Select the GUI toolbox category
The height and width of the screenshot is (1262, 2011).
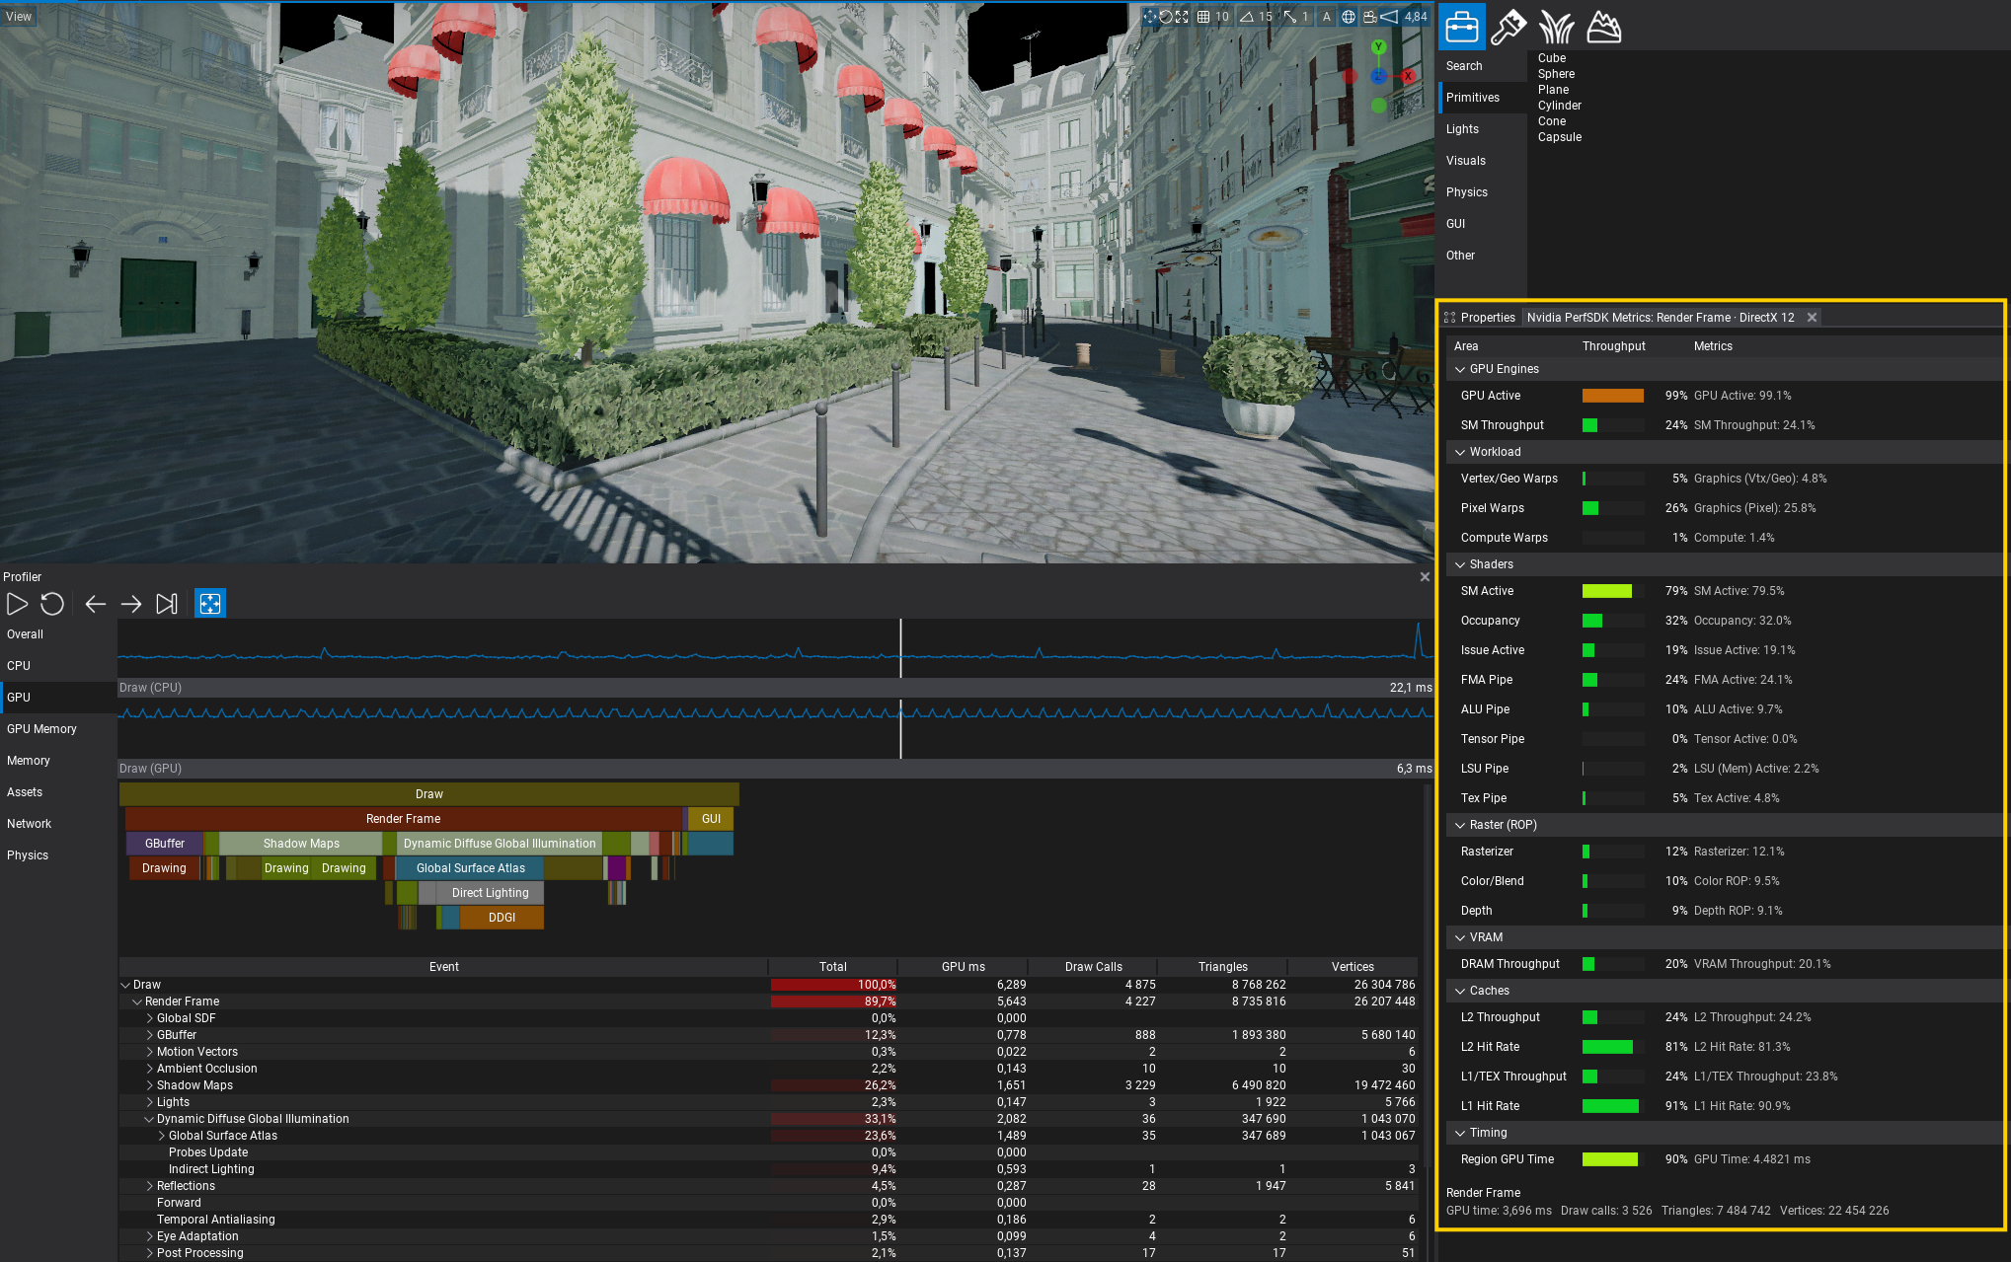coord(1483,224)
